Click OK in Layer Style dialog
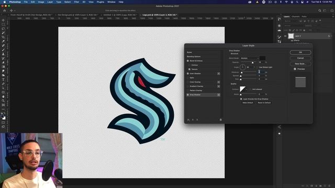Screen dimensions: 335x188 (300, 52)
